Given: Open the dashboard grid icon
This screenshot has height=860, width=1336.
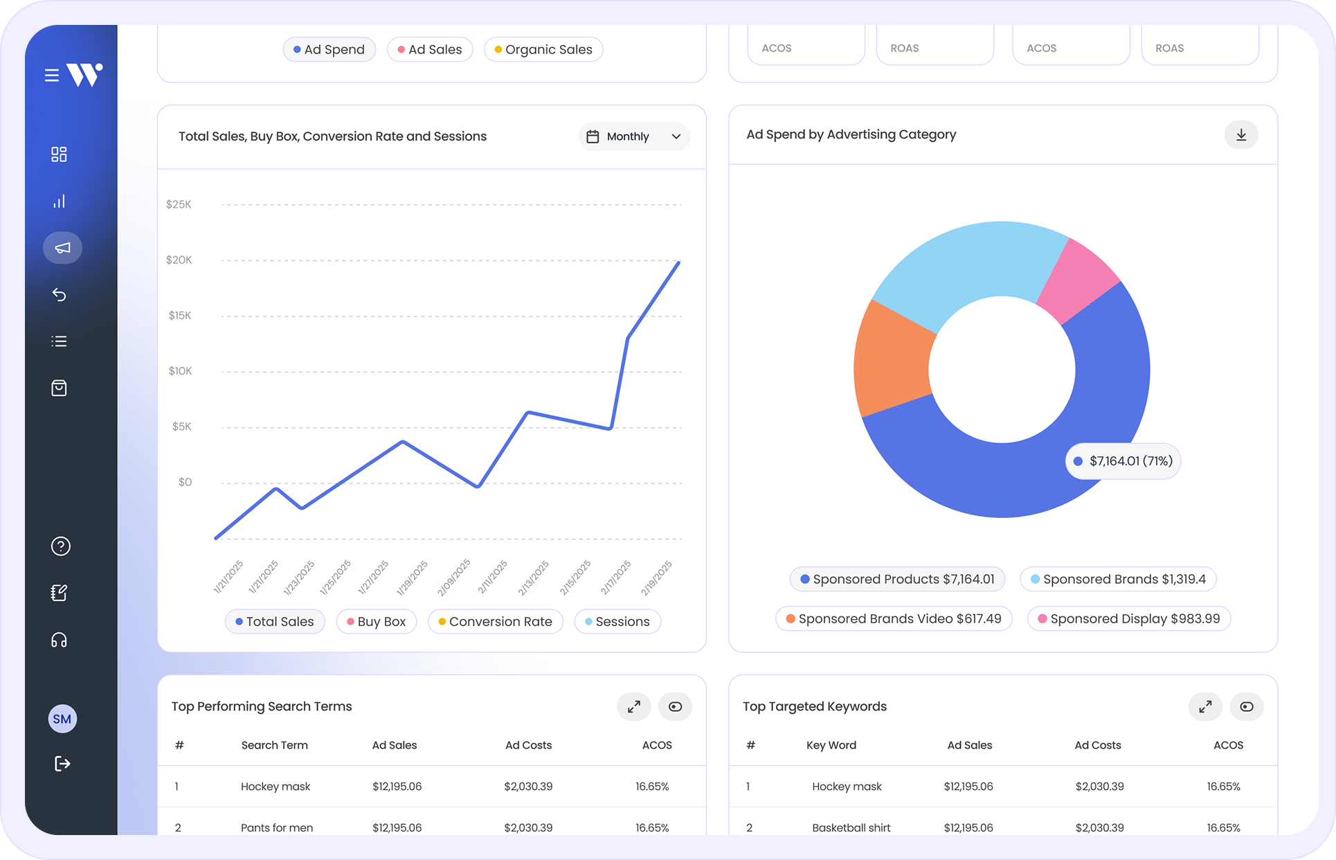Looking at the screenshot, I should [59, 154].
